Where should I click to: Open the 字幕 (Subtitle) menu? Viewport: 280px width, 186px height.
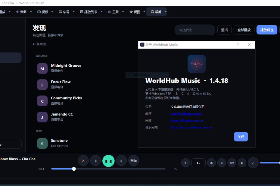(64, 12)
